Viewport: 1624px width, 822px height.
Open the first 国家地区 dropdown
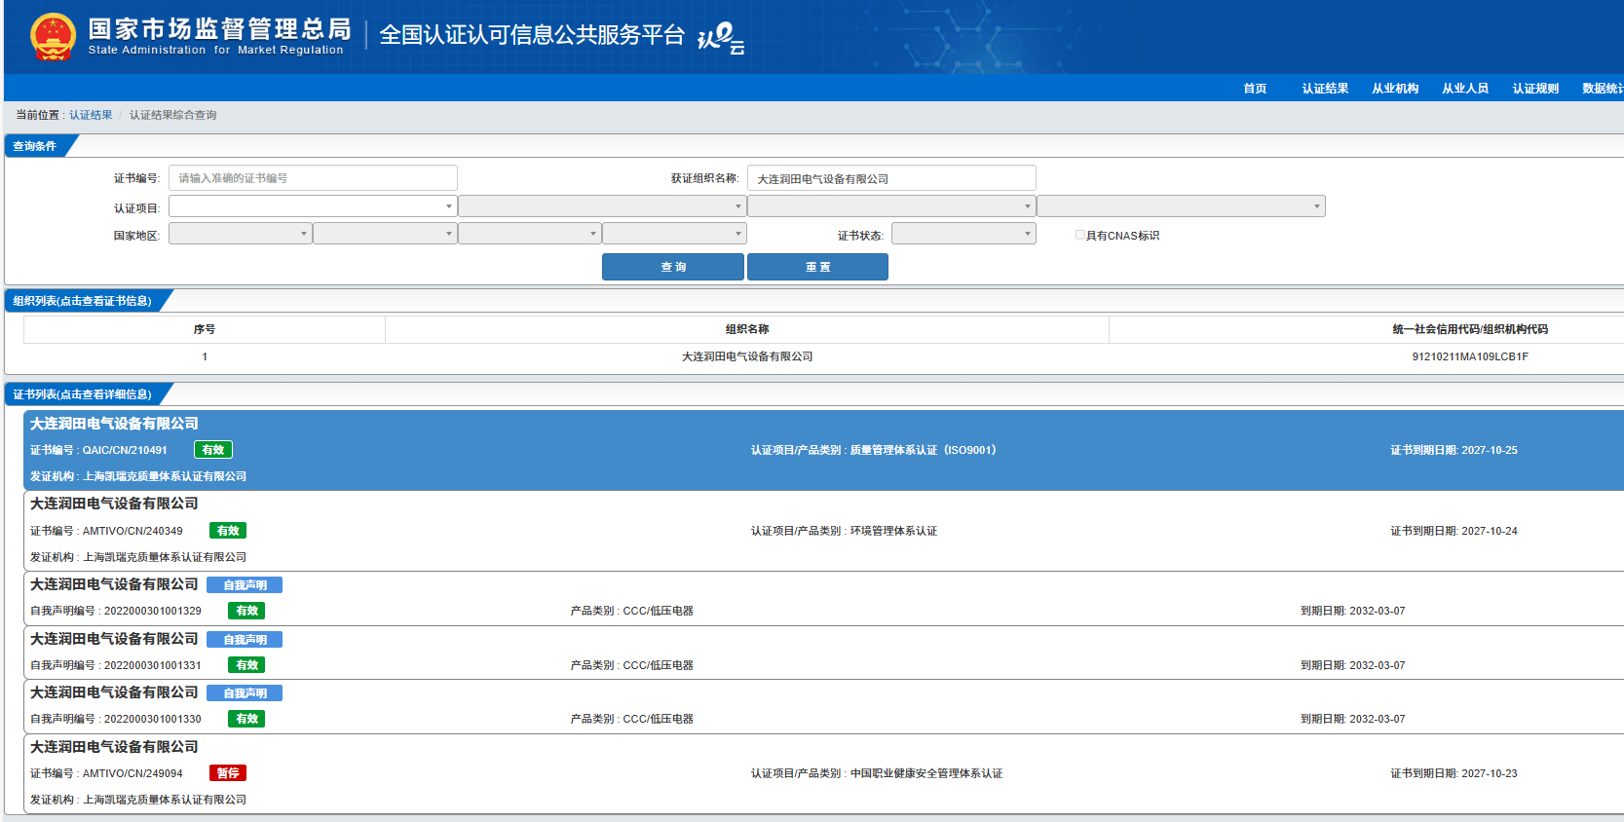pos(240,234)
